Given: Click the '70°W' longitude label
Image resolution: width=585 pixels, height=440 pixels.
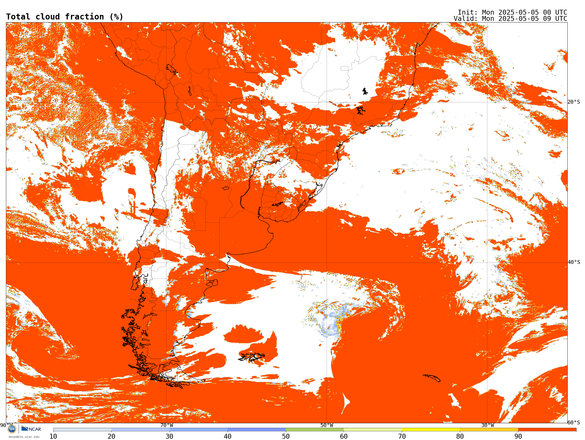Looking at the screenshot, I should click(167, 425).
